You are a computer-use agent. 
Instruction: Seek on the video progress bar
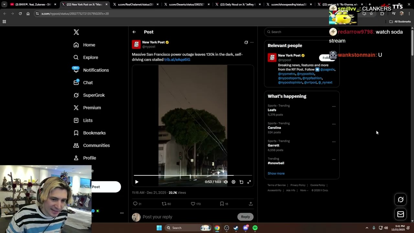pos(193,175)
